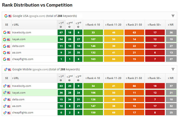The height and width of the screenshot is (118, 179).
Task: Click red Rank 50+ cell for travelocity.com, USA
Action: [x=155, y=33]
